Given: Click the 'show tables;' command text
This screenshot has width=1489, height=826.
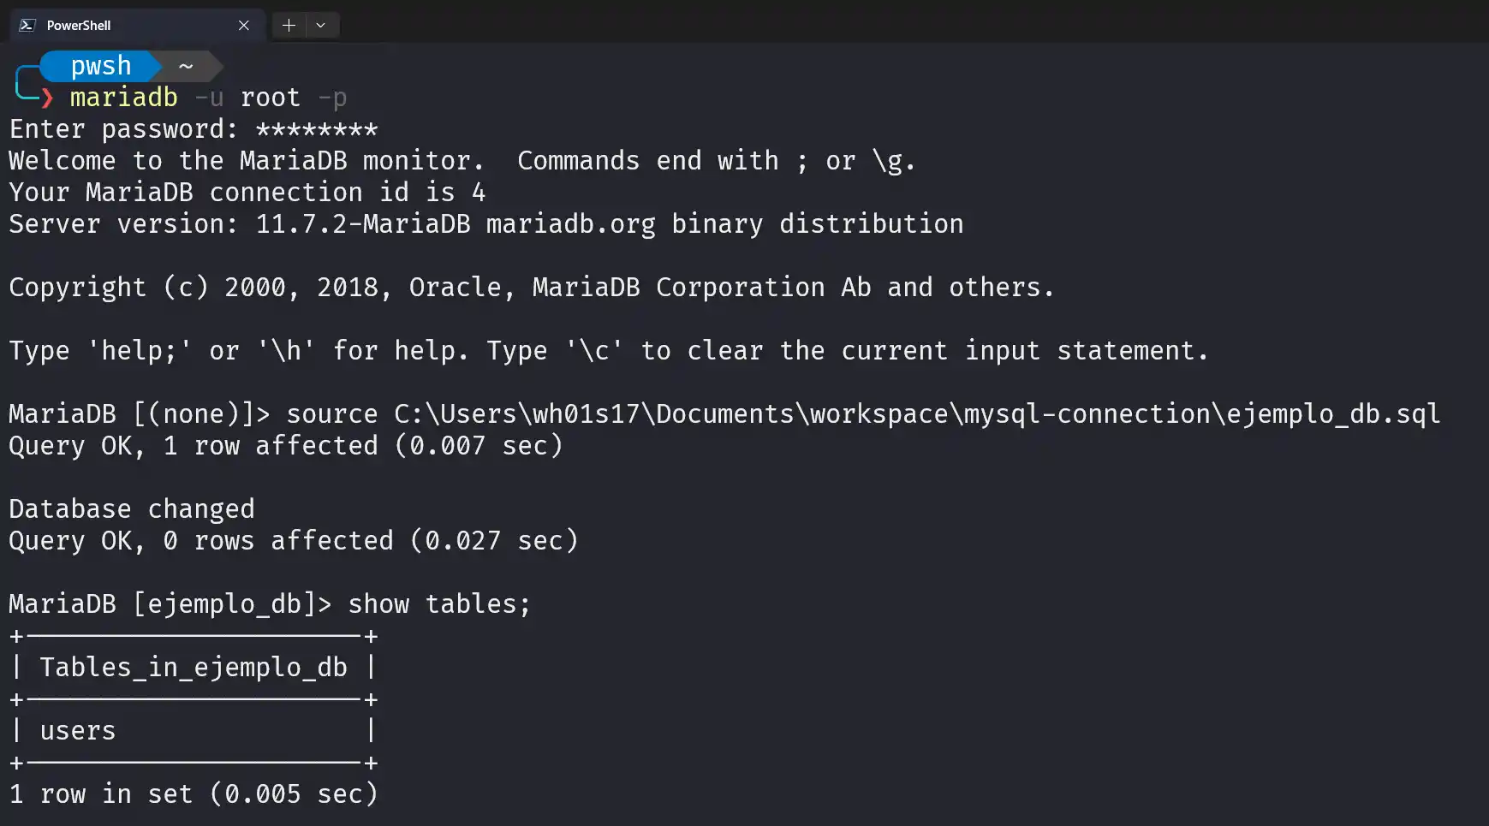Looking at the screenshot, I should 439,604.
